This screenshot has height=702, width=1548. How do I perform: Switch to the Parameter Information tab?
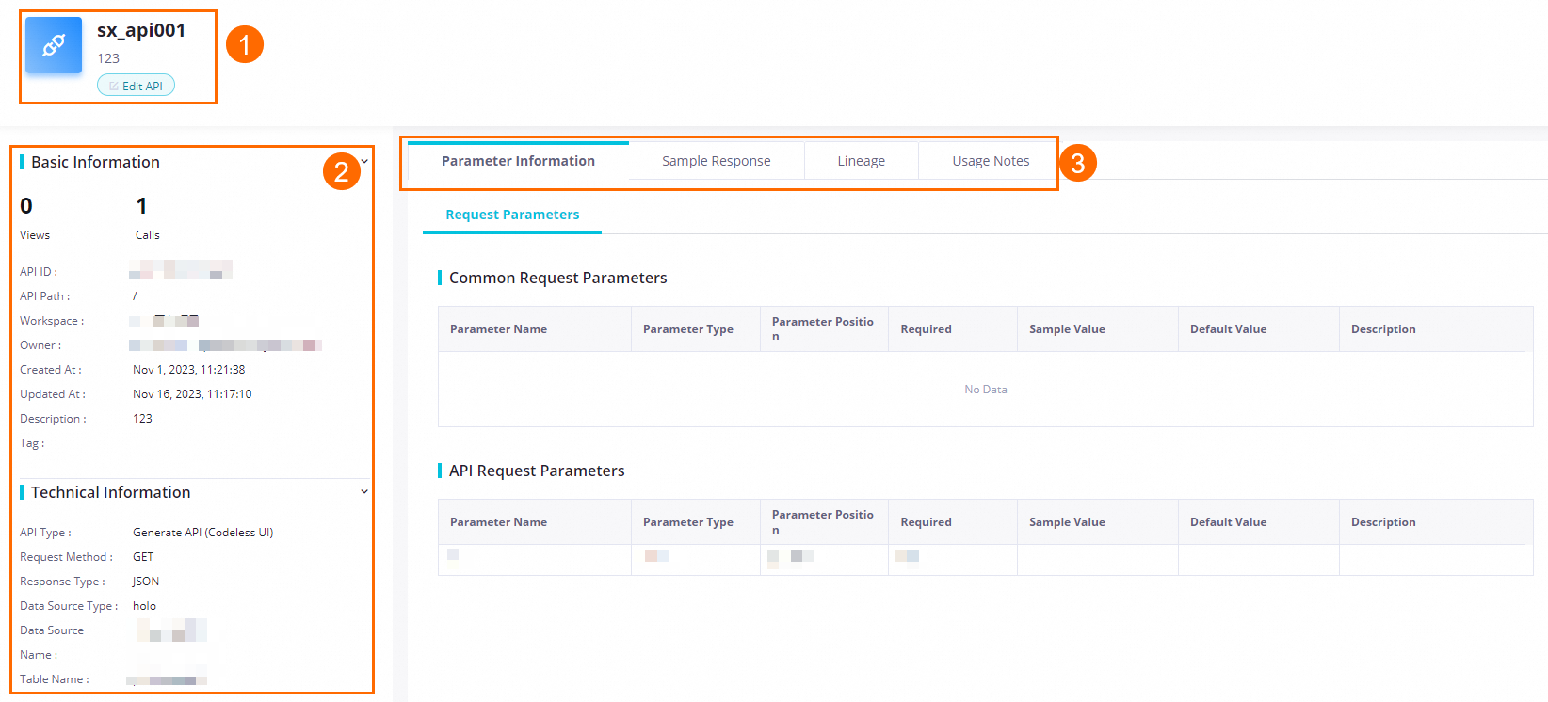[518, 161]
